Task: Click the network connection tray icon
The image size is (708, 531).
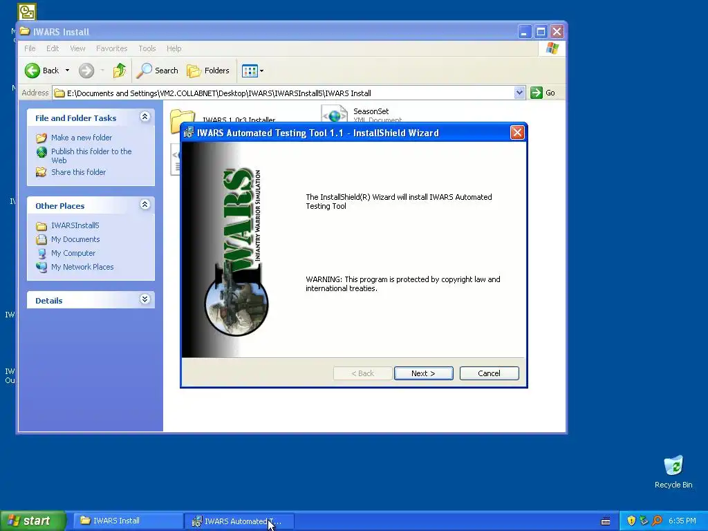Action: (x=644, y=521)
